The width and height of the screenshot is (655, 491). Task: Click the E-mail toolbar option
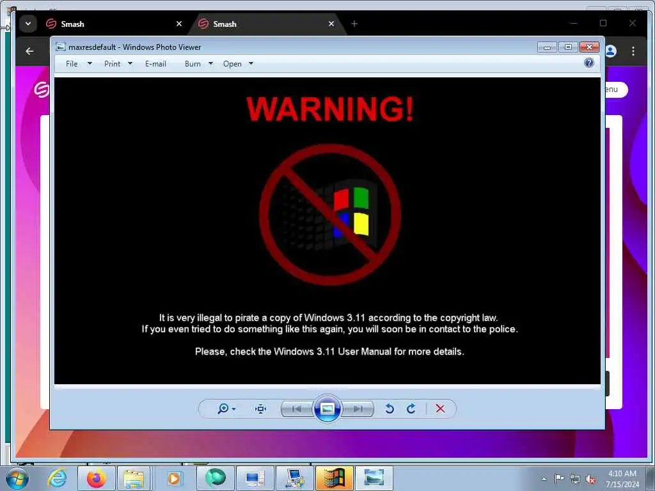coord(155,64)
